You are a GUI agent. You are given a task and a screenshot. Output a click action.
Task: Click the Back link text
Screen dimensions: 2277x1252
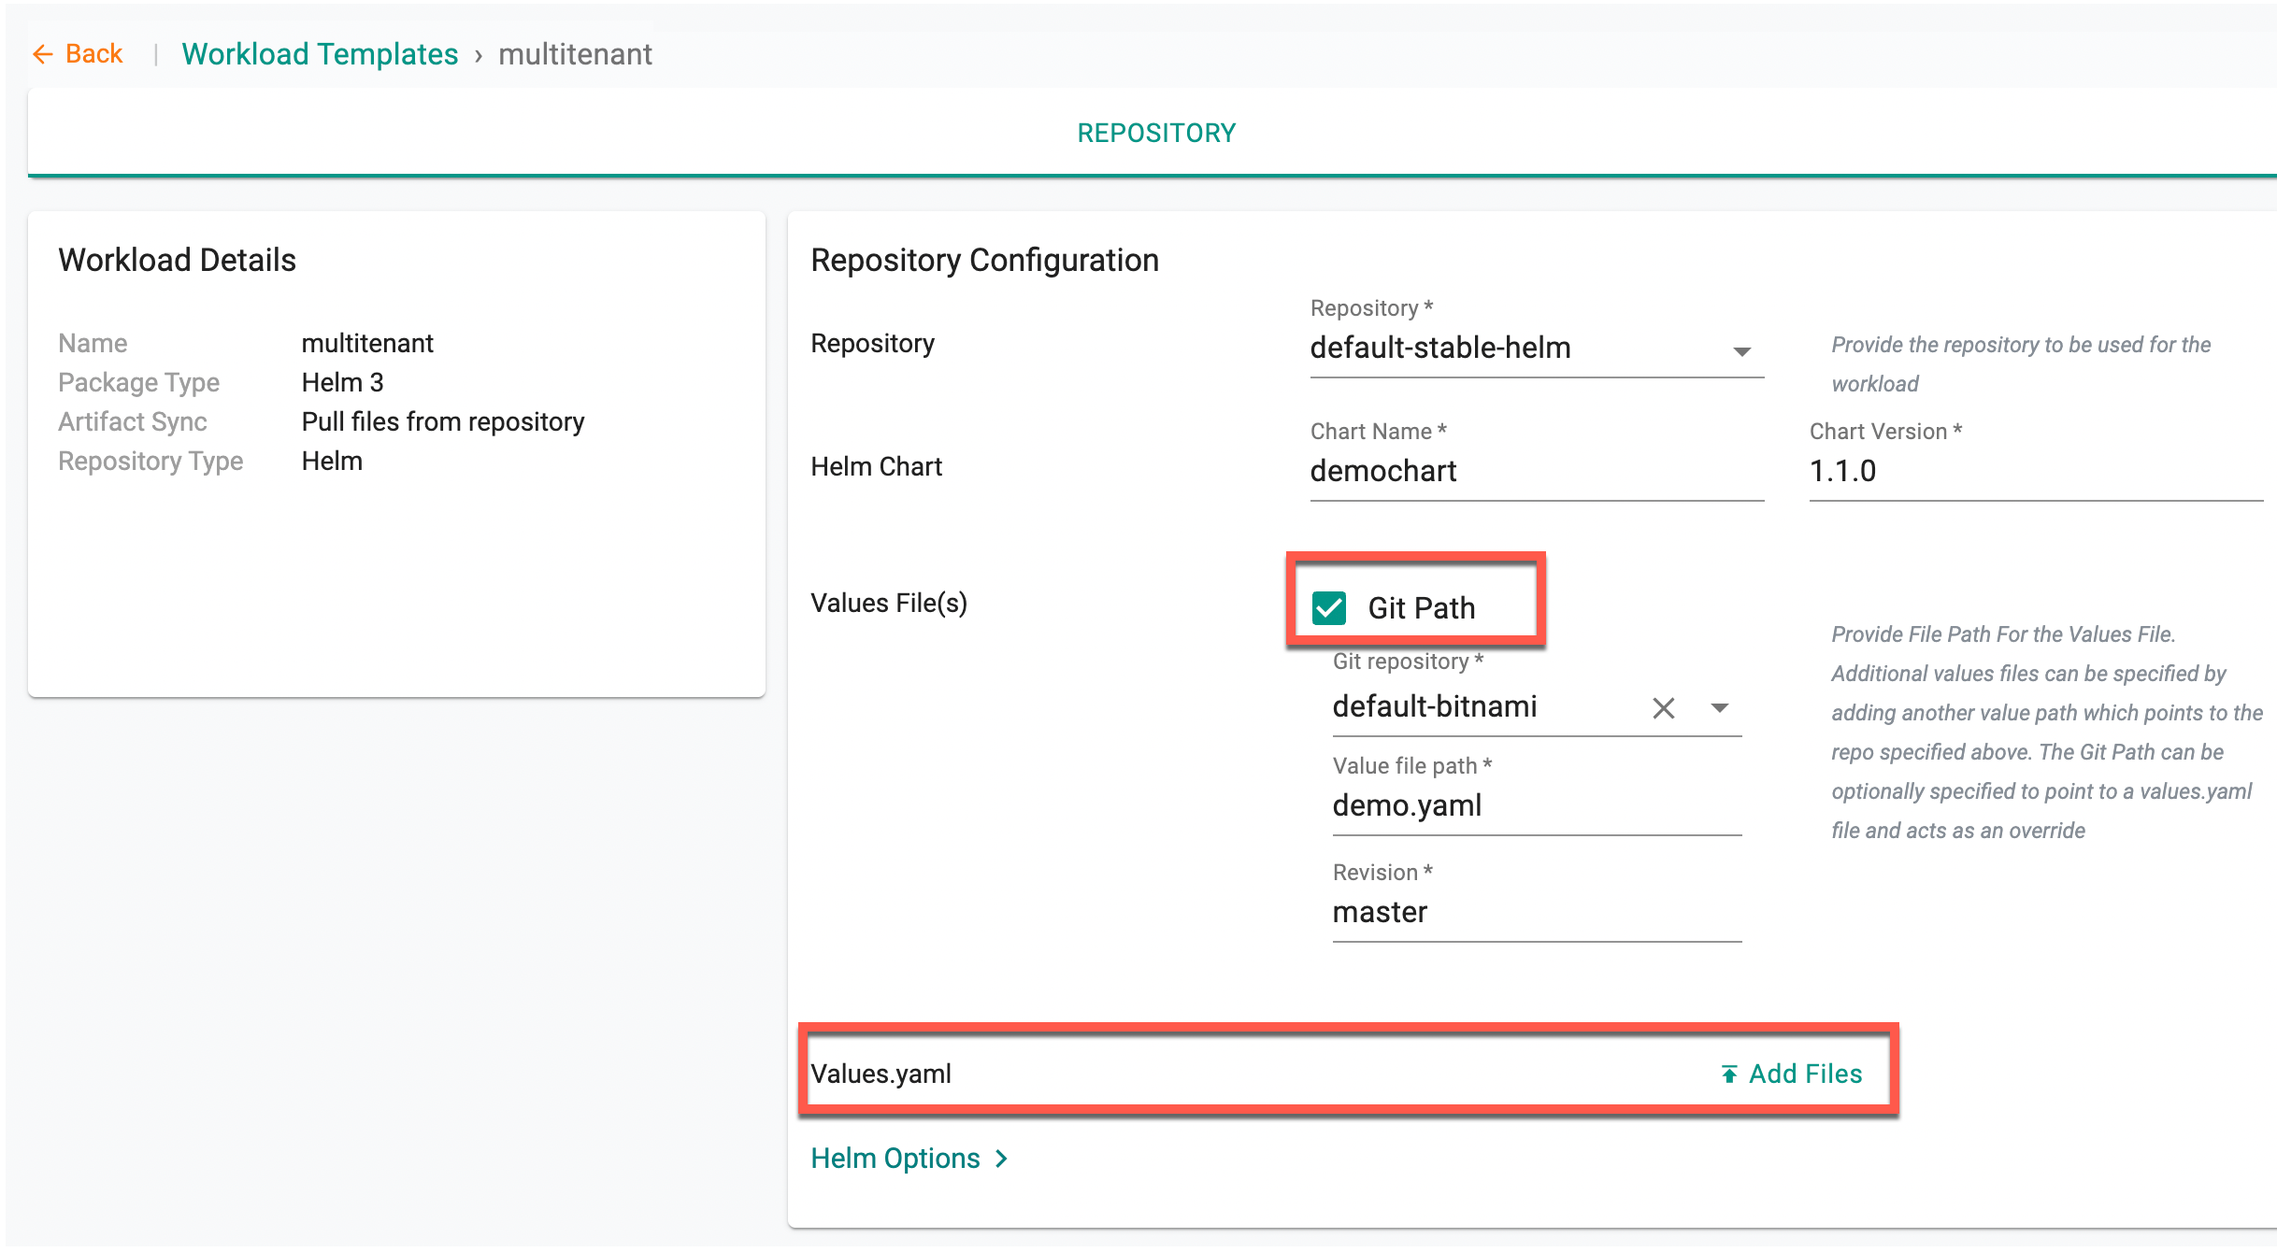click(x=93, y=54)
